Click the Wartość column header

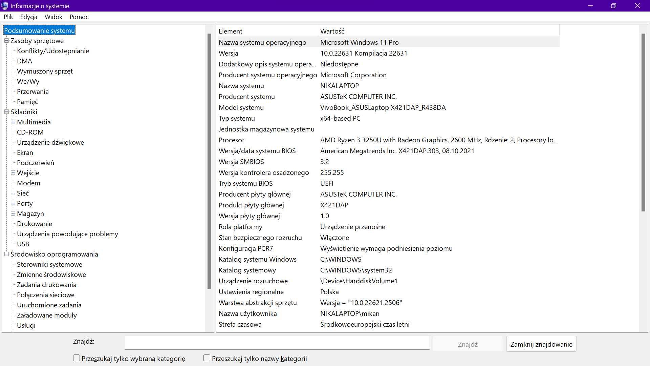[x=439, y=31]
